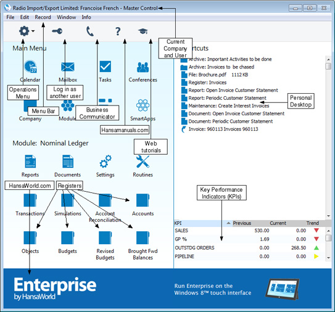The height and width of the screenshot is (312, 335).
Task: Click the question mark help icon
Action: [118, 31]
